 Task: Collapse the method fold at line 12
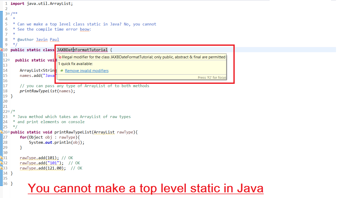coord(9,60)
